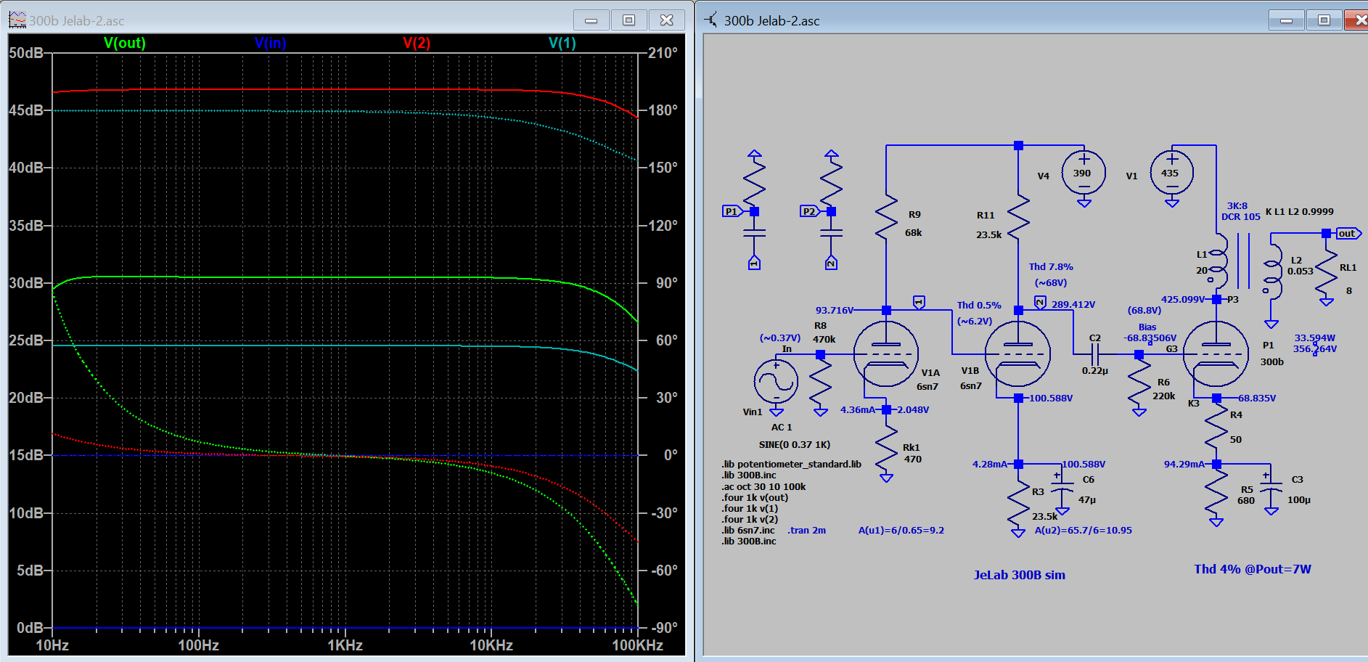Click the JeLab 300B sim title text
The image size is (1368, 662).
pyautogui.click(x=1019, y=575)
